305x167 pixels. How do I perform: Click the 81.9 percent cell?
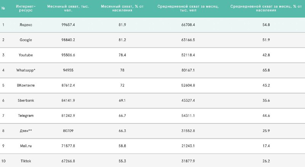click(122, 25)
